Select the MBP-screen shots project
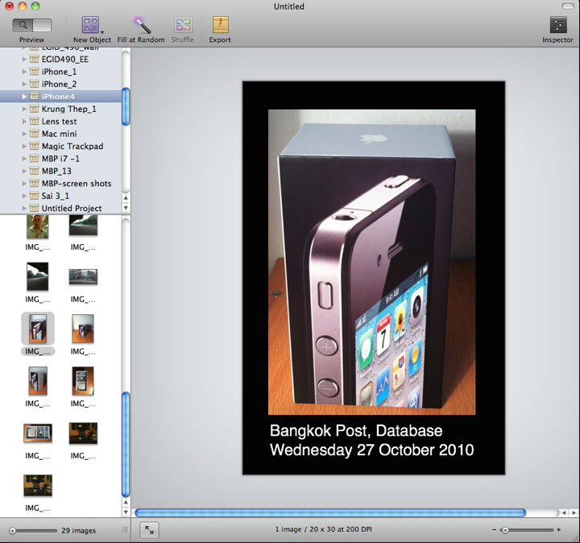Image resolution: width=580 pixels, height=543 pixels. (x=60, y=184)
